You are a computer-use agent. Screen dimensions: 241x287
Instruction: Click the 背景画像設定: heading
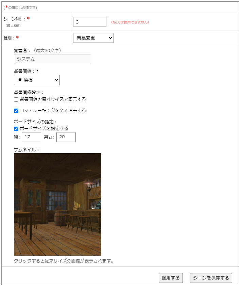click(x=29, y=93)
